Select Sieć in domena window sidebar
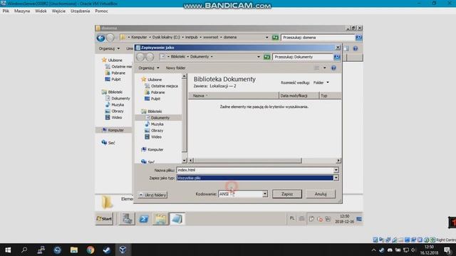Screen dimensions: 456x256 coord(108,142)
